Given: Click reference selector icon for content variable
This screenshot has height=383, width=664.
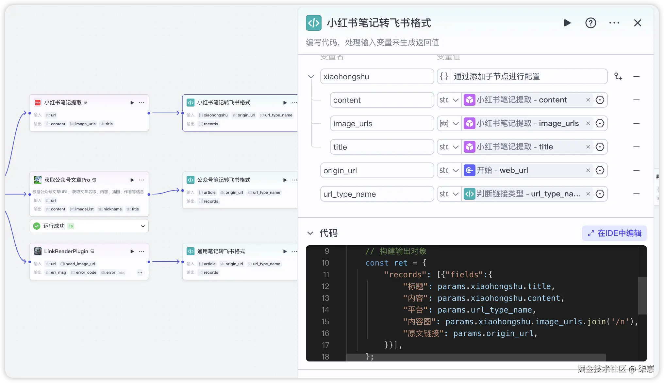Looking at the screenshot, I should coord(600,100).
